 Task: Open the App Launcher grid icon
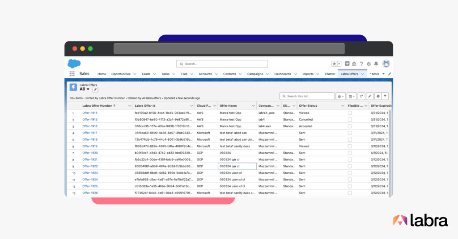tap(72, 74)
